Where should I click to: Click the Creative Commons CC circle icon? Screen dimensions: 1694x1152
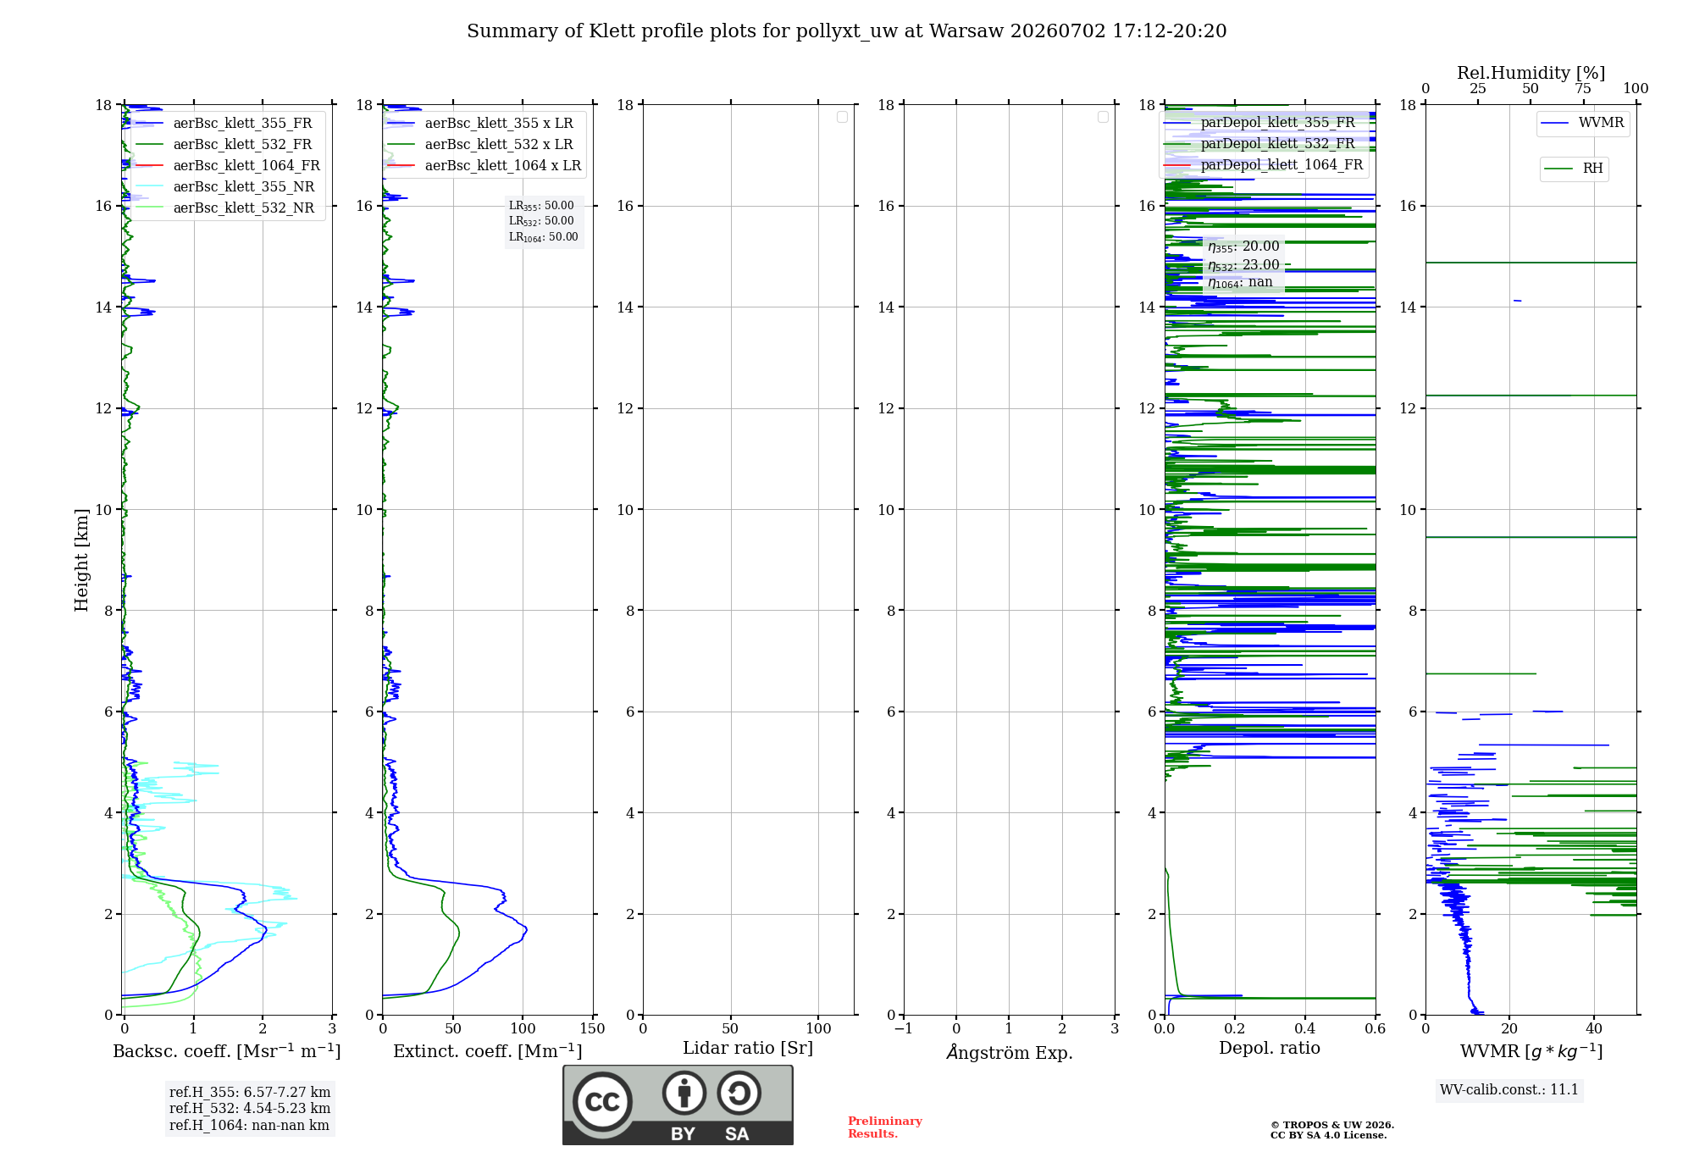[602, 1102]
